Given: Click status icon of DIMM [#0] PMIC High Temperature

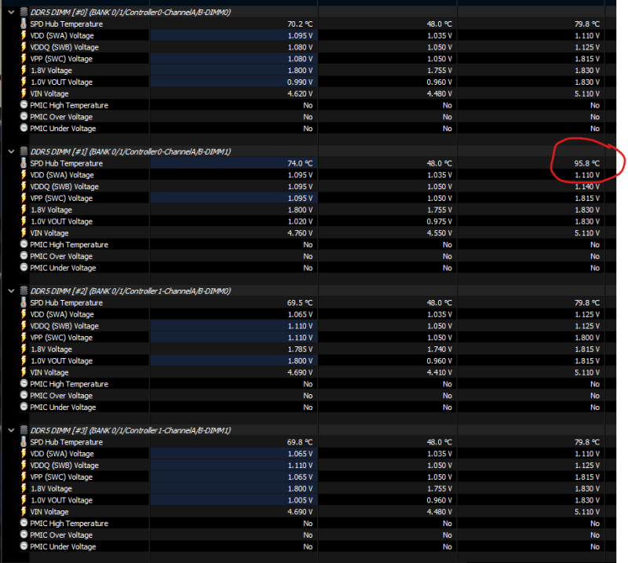Looking at the screenshot, I should tap(24, 105).
